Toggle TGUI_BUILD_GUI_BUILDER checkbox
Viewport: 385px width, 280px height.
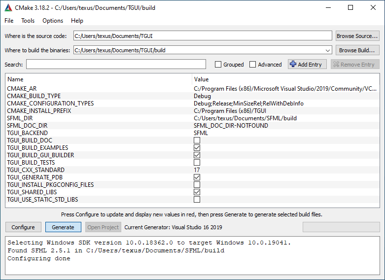(197, 155)
